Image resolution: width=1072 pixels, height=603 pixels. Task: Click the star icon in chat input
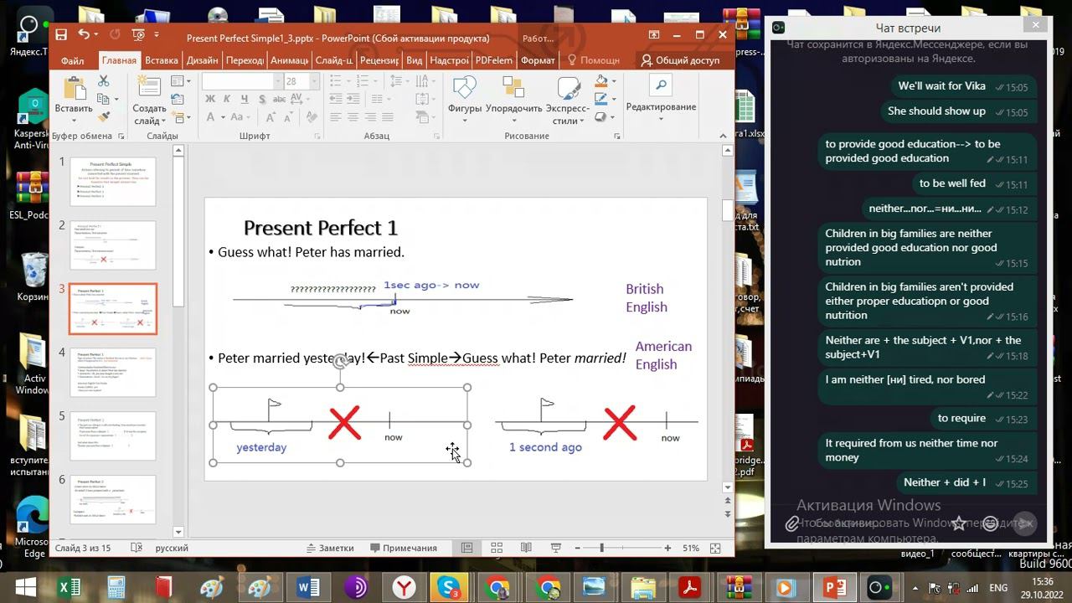pos(959,523)
